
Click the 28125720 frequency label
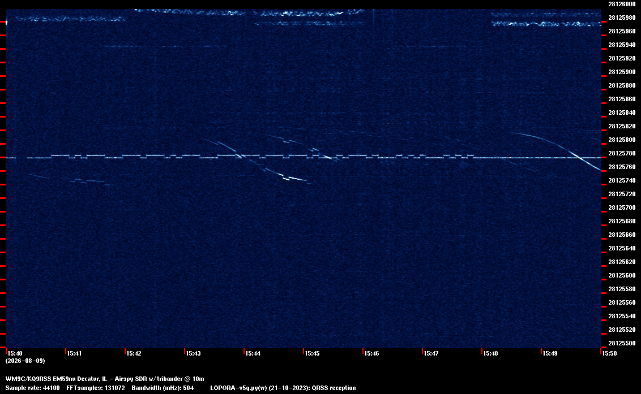click(622, 194)
